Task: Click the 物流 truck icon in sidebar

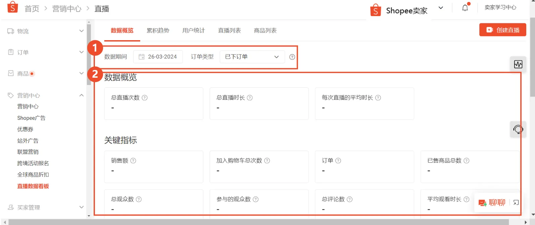Action: pos(11,31)
